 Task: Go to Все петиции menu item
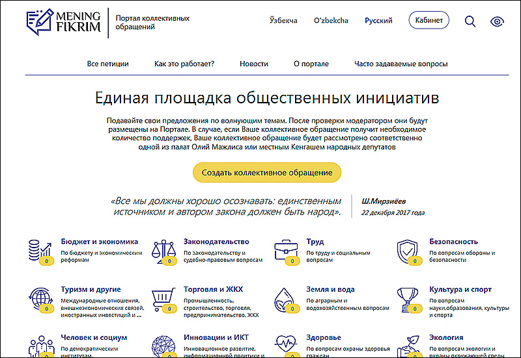point(107,64)
